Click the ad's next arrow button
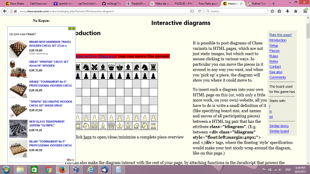 click(74, 29)
